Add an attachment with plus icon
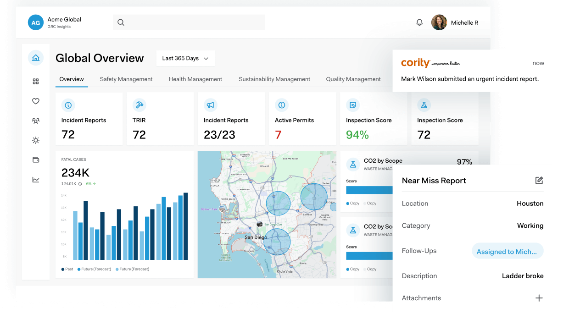The height and width of the screenshot is (319, 569). (x=539, y=298)
